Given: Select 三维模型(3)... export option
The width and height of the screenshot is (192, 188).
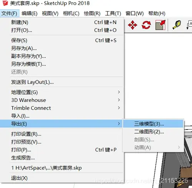Looking at the screenshot, I should (x=153, y=124).
